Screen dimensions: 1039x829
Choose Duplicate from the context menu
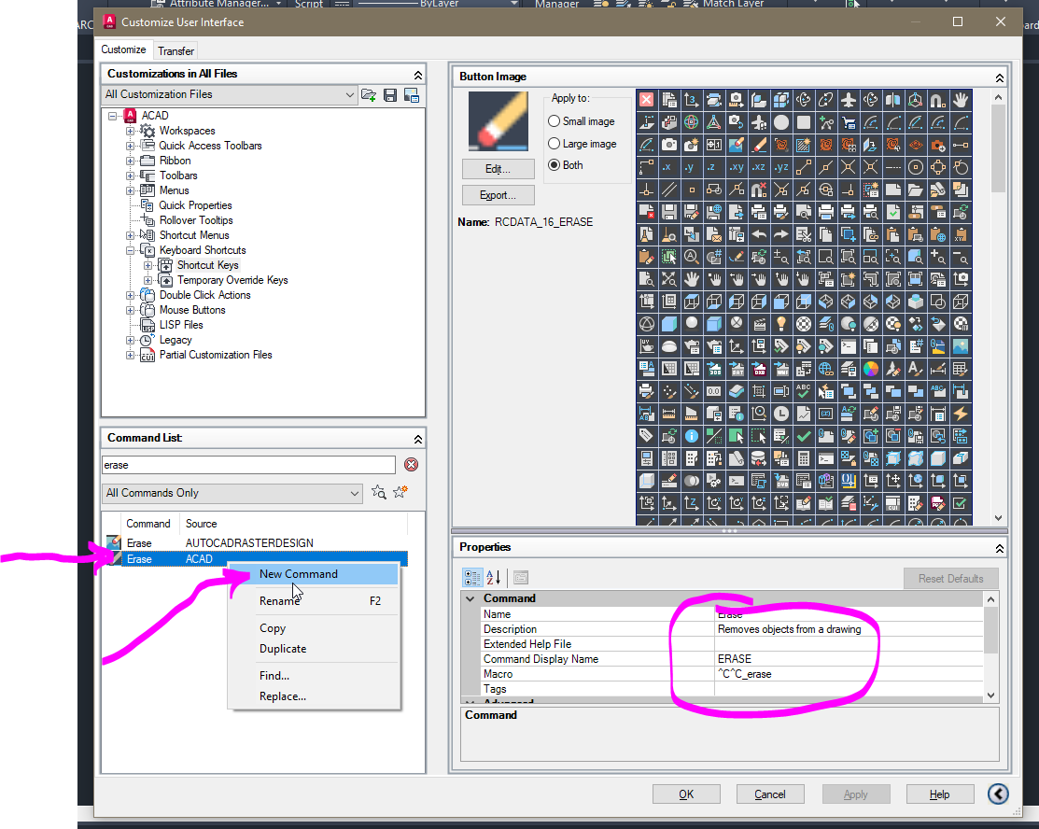click(313, 649)
